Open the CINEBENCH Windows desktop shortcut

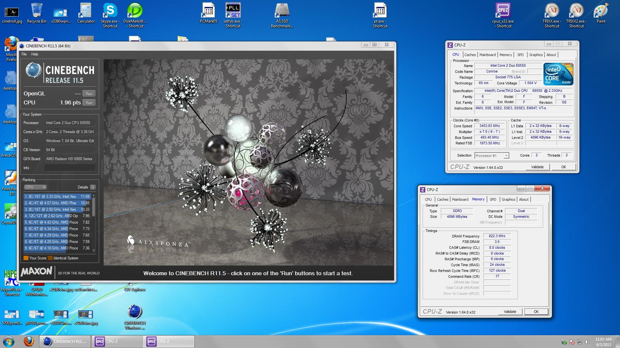tap(135, 317)
